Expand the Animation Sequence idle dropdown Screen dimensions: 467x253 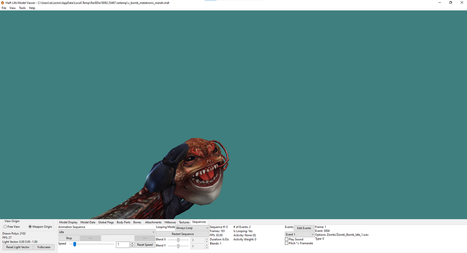coord(107,232)
